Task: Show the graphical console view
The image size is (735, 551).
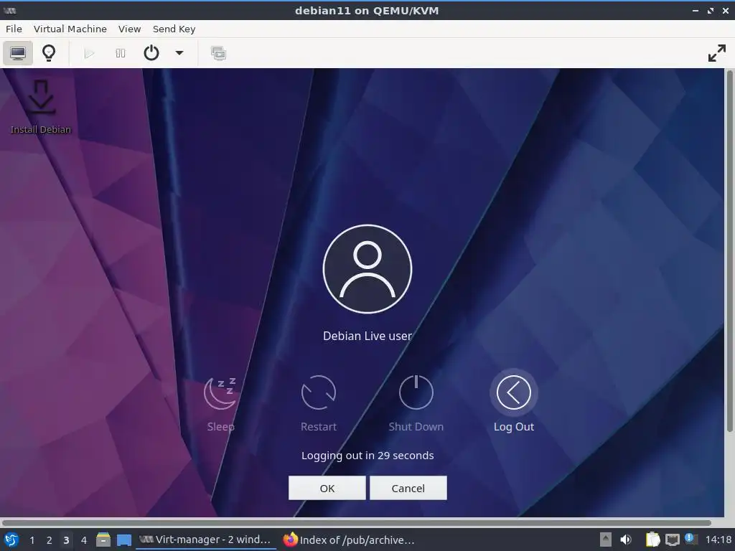Action: pos(18,53)
